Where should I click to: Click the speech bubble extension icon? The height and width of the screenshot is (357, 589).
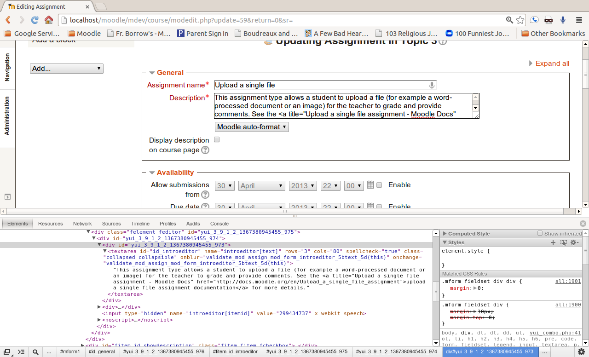(x=534, y=20)
